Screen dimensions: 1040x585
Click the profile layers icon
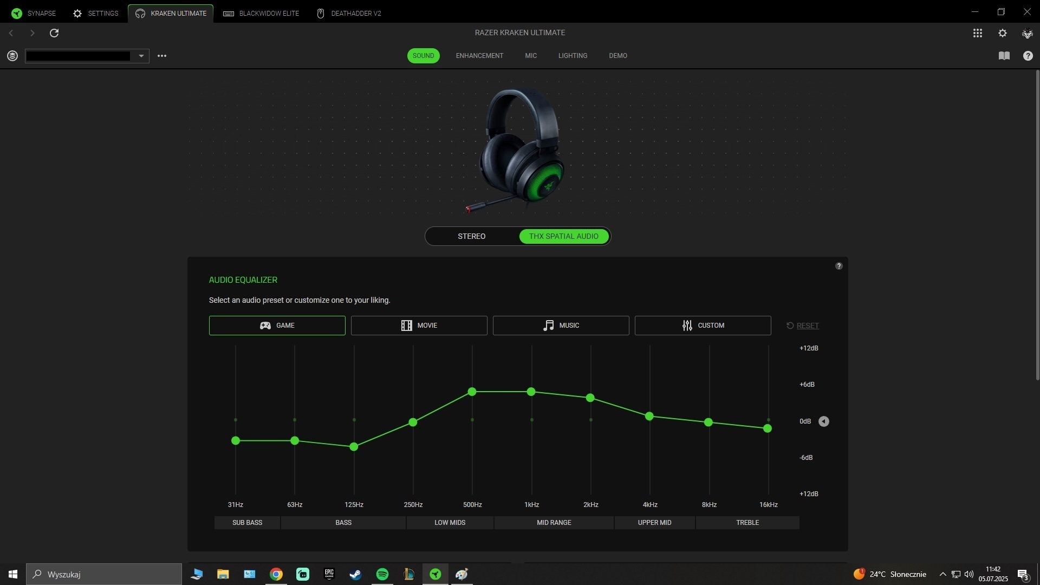click(x=12, y=56)
